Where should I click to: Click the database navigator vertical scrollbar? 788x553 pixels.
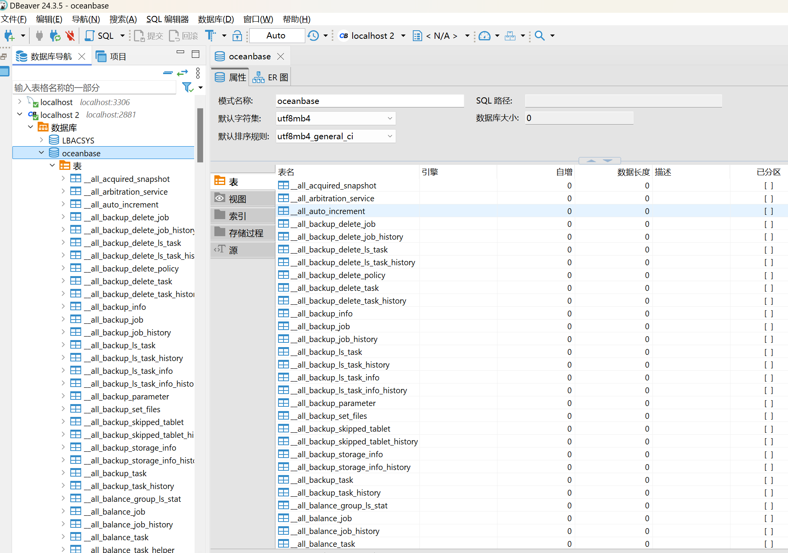point(200,135)
